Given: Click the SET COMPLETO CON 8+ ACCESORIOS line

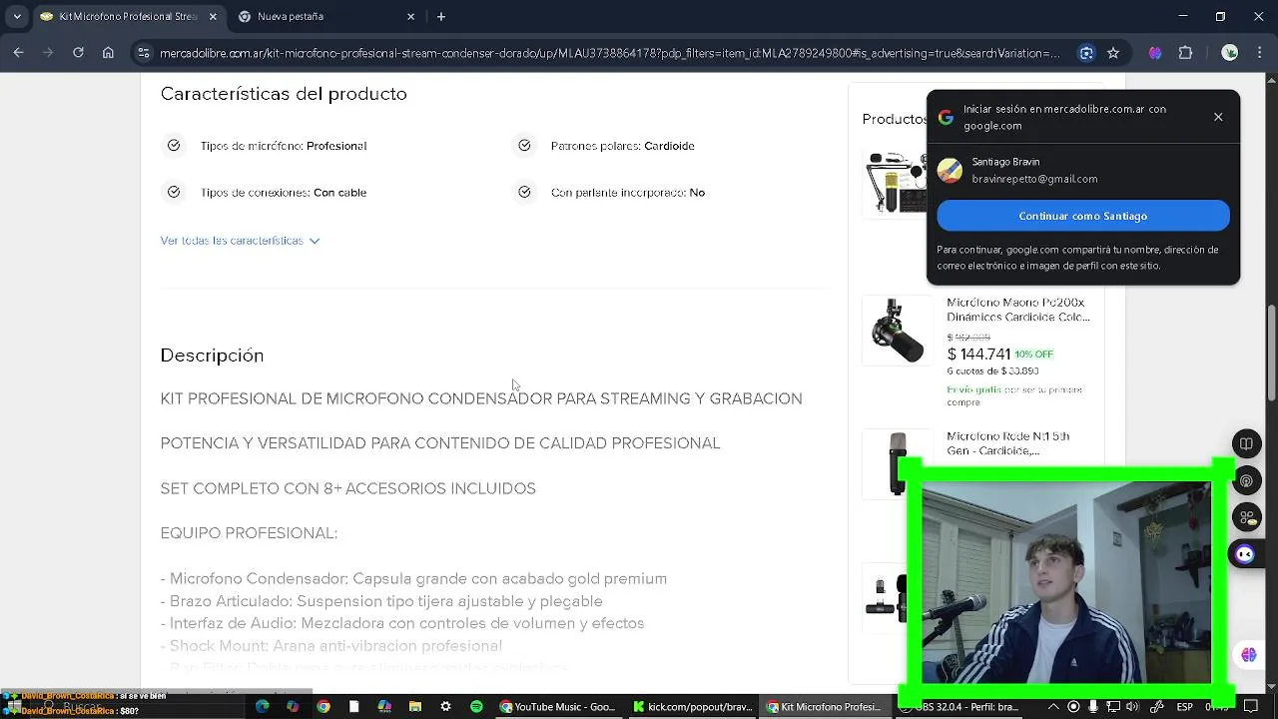Looking at the screenshot, I should [347, 488].
